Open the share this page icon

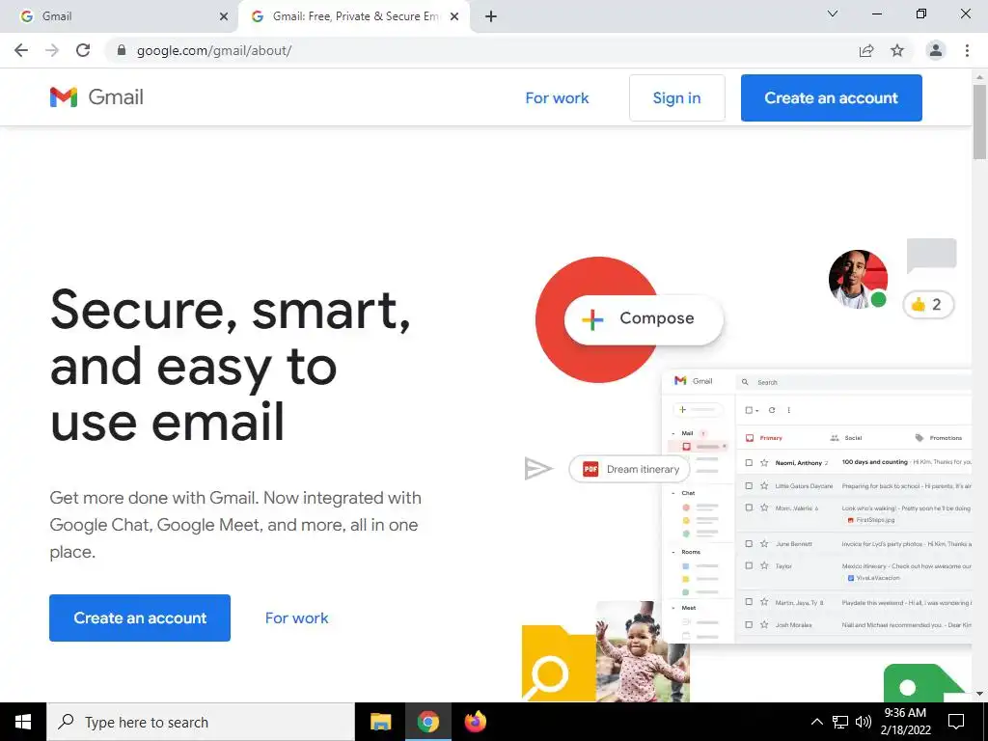(866, 50)
